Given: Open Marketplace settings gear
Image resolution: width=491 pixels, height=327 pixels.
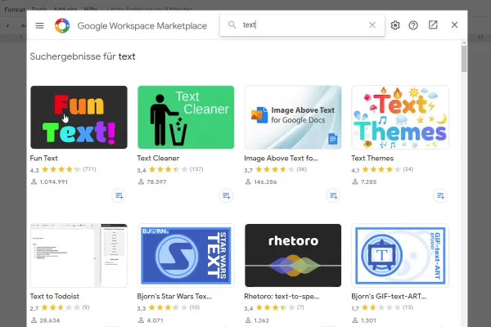Looking at the screenshot, I should [395, 25].
